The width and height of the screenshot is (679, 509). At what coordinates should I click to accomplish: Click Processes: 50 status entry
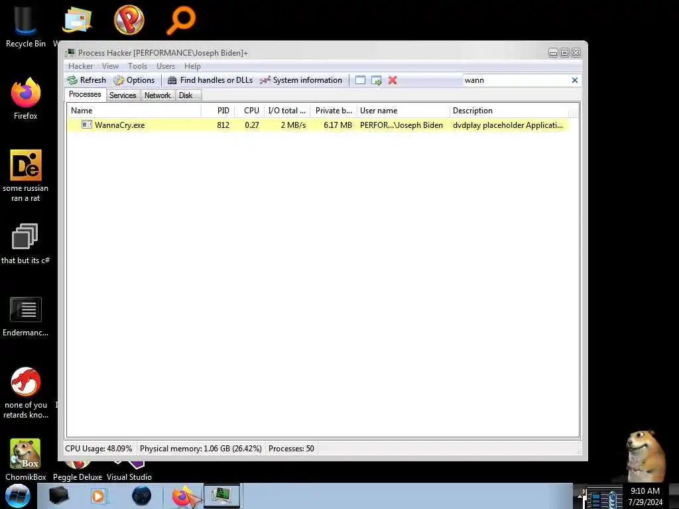[291, 449]
